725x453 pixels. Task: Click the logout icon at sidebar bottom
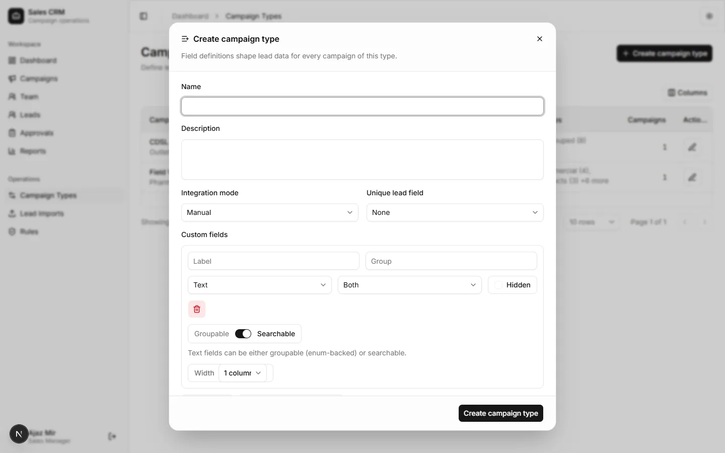point(112,436)
